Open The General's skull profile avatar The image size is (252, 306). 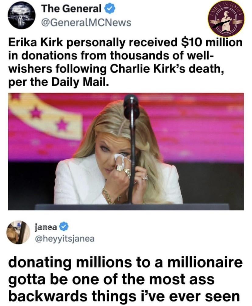pyautogui.click(x=21, y=16)
